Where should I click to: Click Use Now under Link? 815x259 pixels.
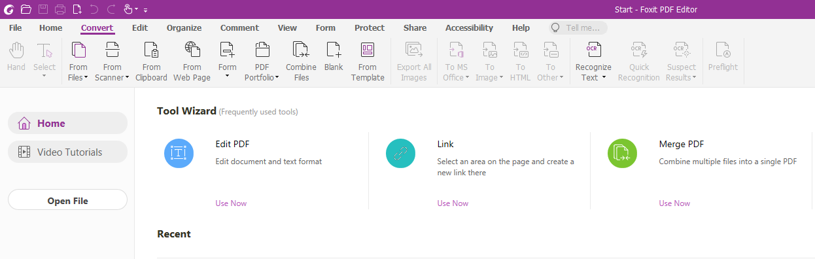[x=453, y=203]
